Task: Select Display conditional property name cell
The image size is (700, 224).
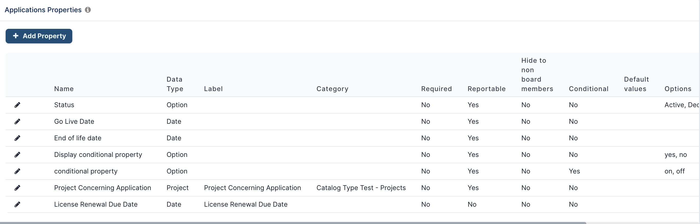Action: click(x=98, y=155)
